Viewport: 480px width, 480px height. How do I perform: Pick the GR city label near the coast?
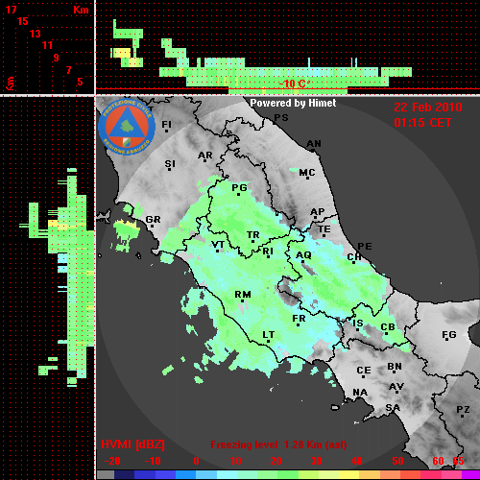(x=153, y=220)
